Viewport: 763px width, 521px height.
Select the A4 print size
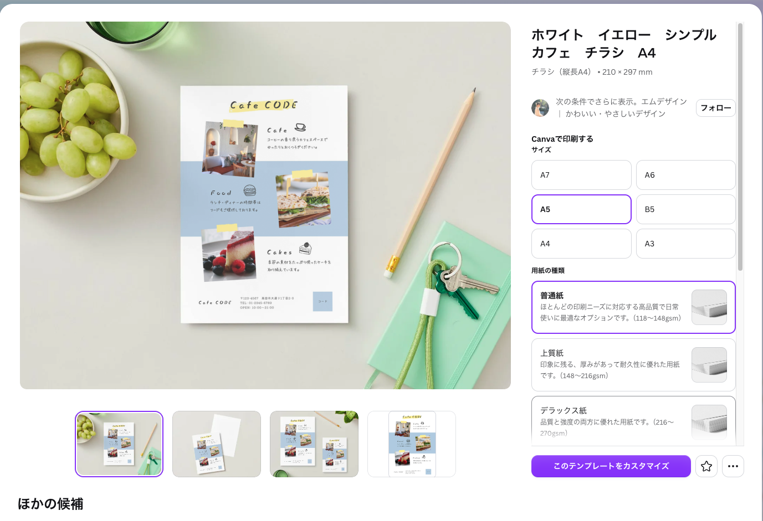[581, 244]
